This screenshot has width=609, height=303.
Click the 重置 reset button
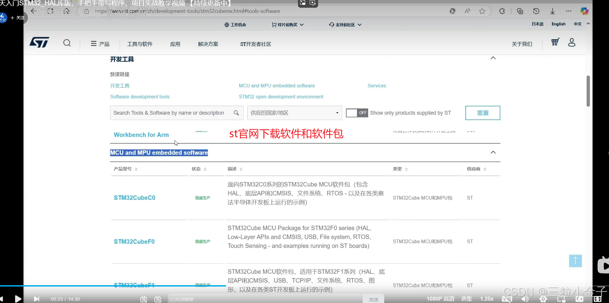483,113
